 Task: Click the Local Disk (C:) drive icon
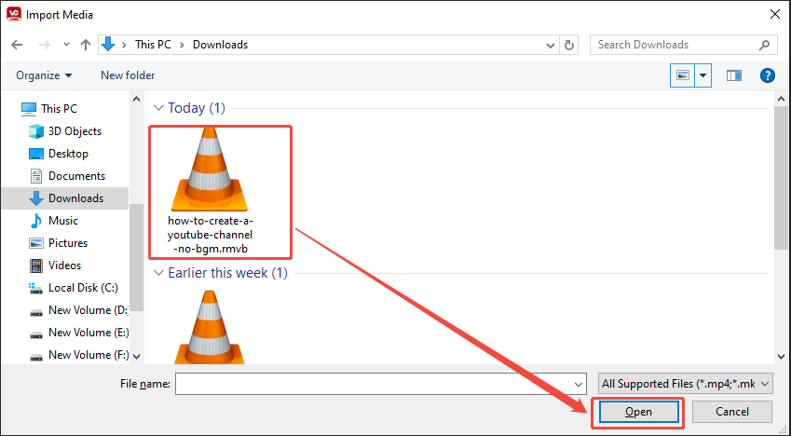(36, 288)
